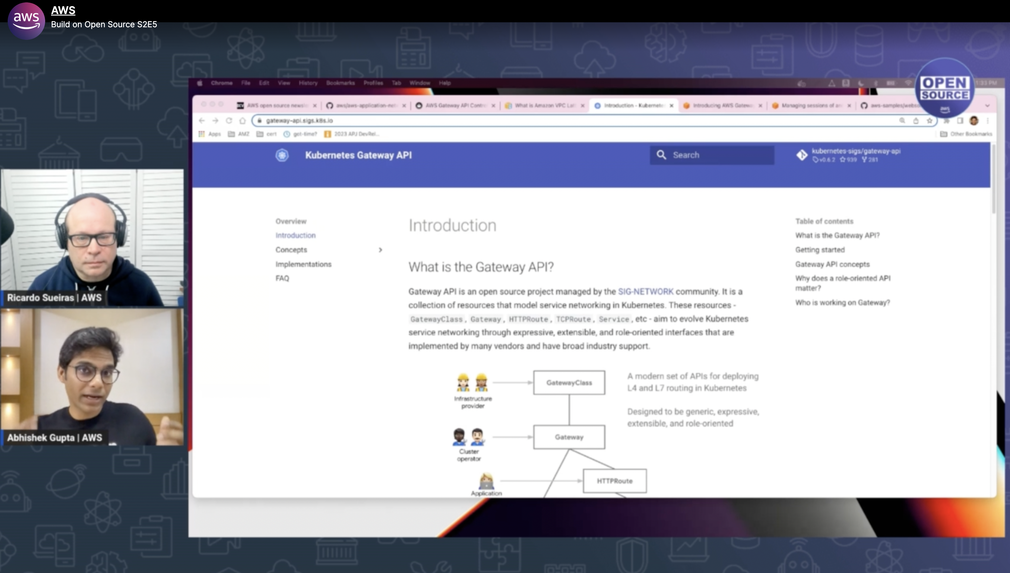Open the AMZ bookmarks folder

[x=239, y=134]
